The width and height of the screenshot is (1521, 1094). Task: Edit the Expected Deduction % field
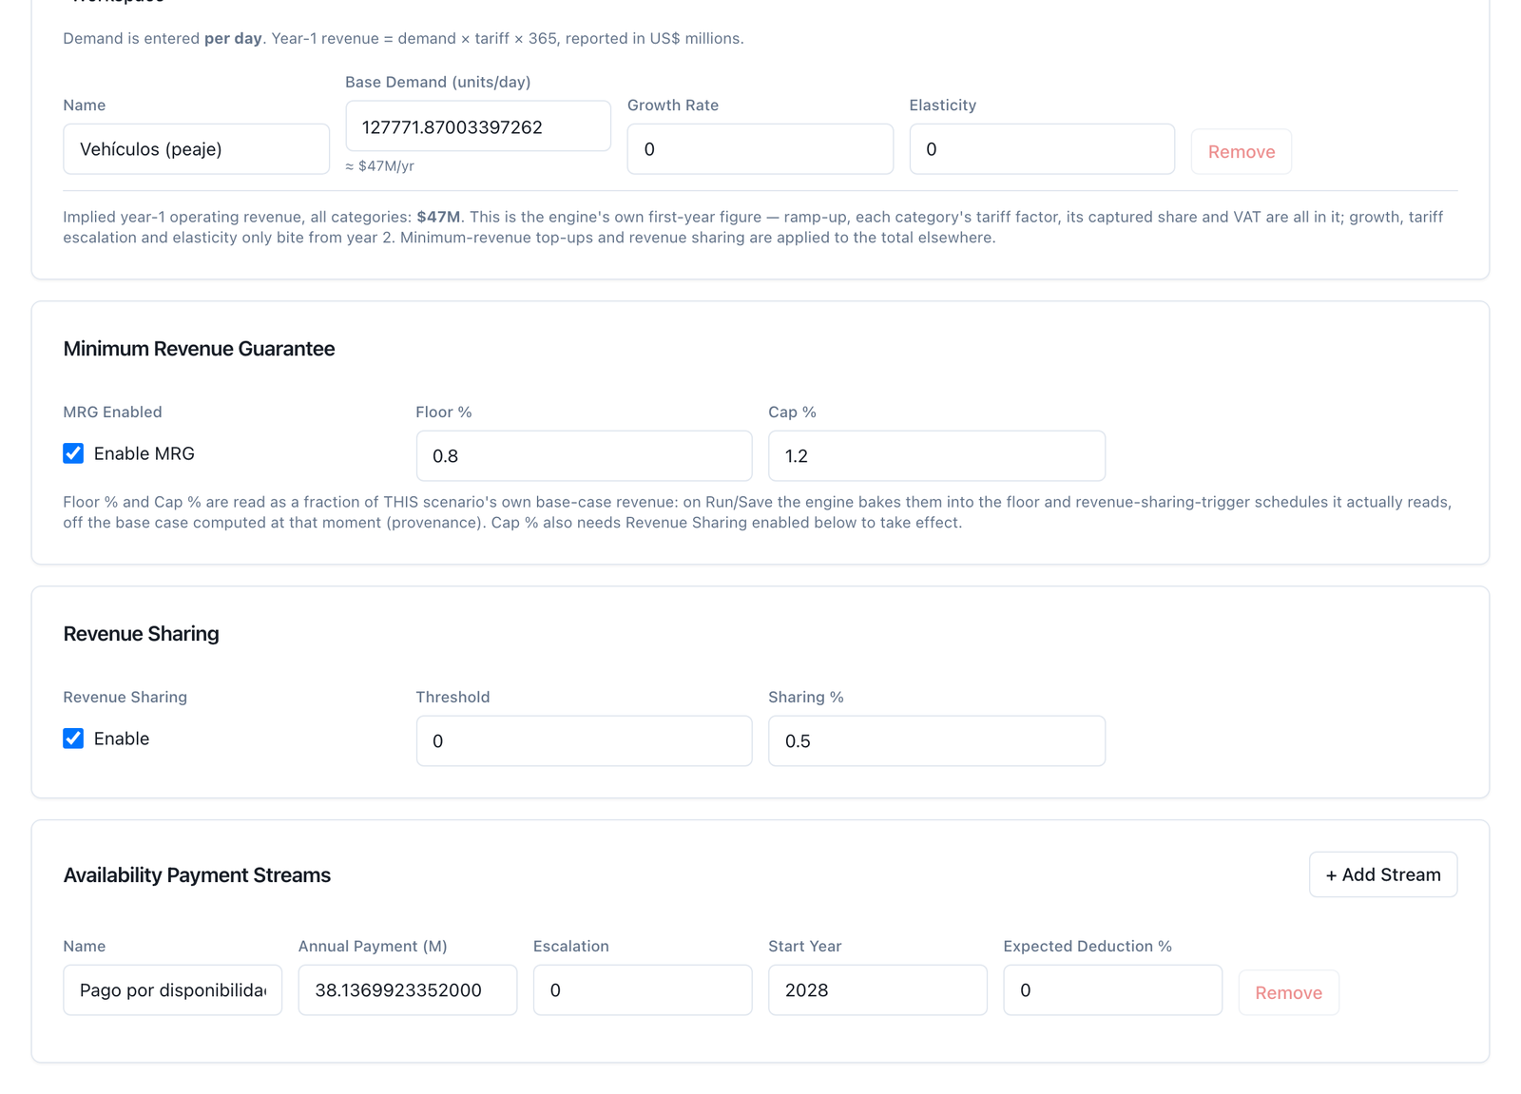(1112, 990)
